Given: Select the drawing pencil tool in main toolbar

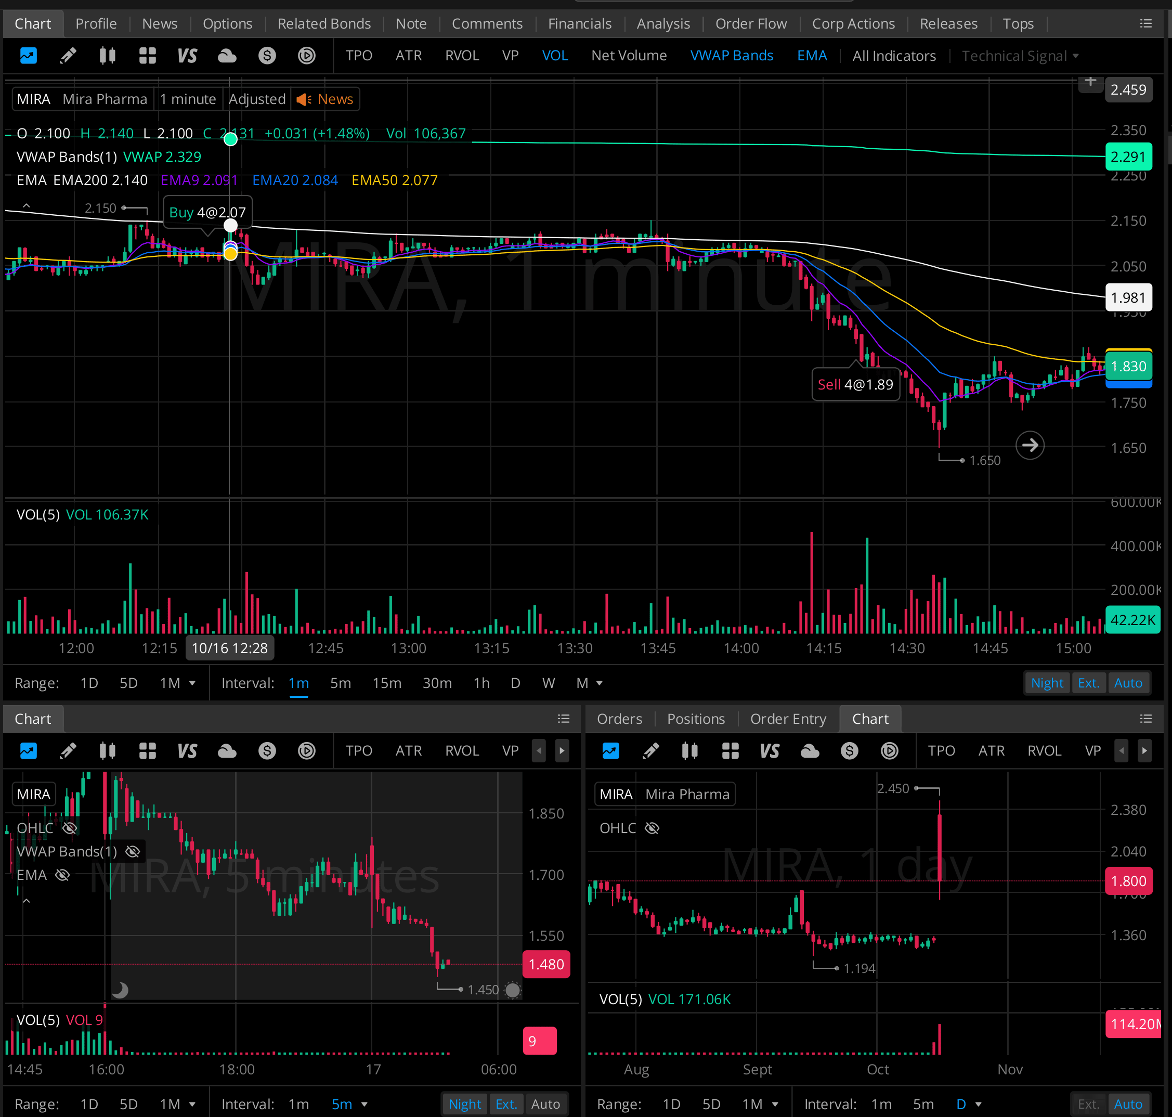Looking at the screenshot, I should (68, 55).
